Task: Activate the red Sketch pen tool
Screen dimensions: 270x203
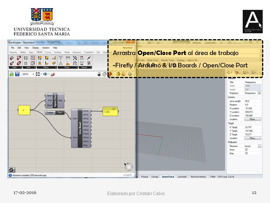Action: [53, 74]
